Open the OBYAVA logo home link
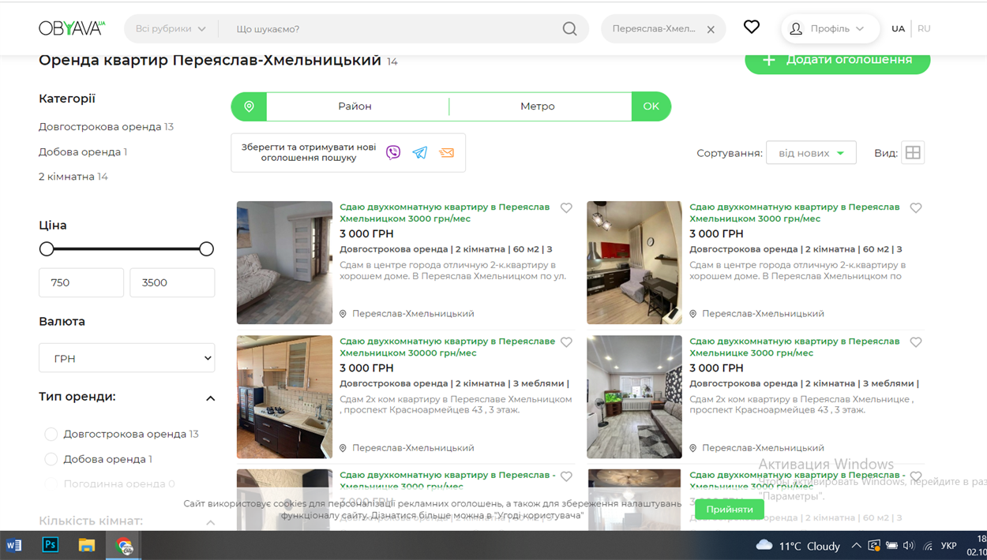987x560 pixels. 71,28
